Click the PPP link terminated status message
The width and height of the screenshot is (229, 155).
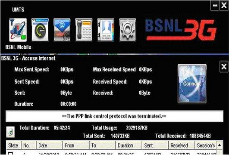coord(114,116)
